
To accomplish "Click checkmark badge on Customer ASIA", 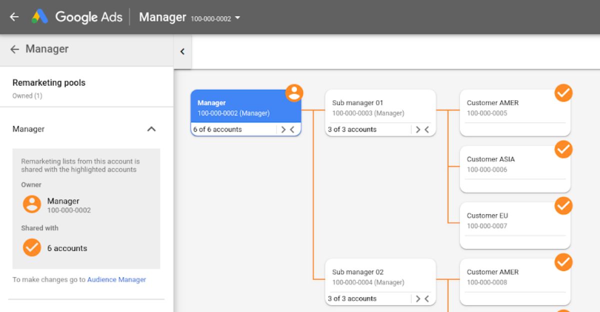I will 563,149.
